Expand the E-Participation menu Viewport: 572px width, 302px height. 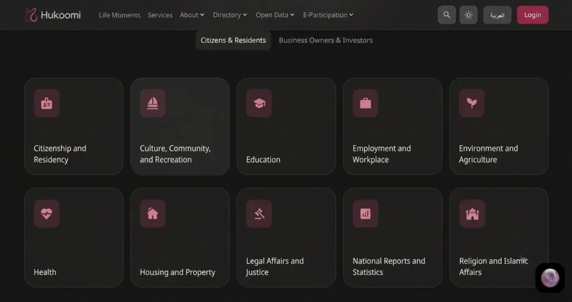(328, 15)
